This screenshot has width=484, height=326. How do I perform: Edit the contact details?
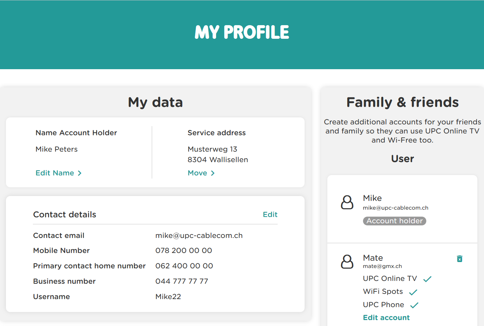[270, 215]
